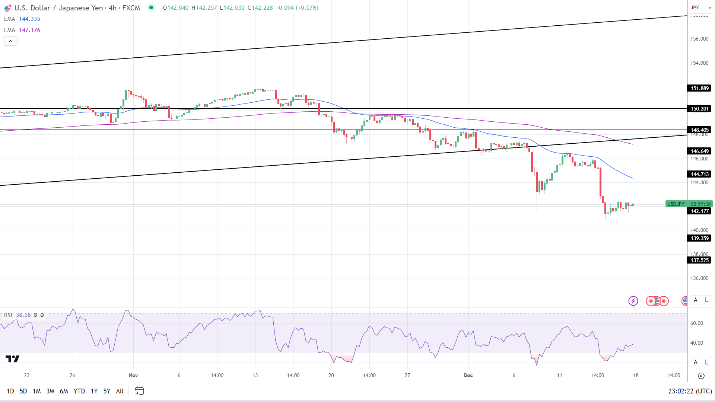The width and height of the screenshot is (715, 402).
Task: Toggle auto scale on RSI pane
Action: pyautogui.click(x=695, y=362)
